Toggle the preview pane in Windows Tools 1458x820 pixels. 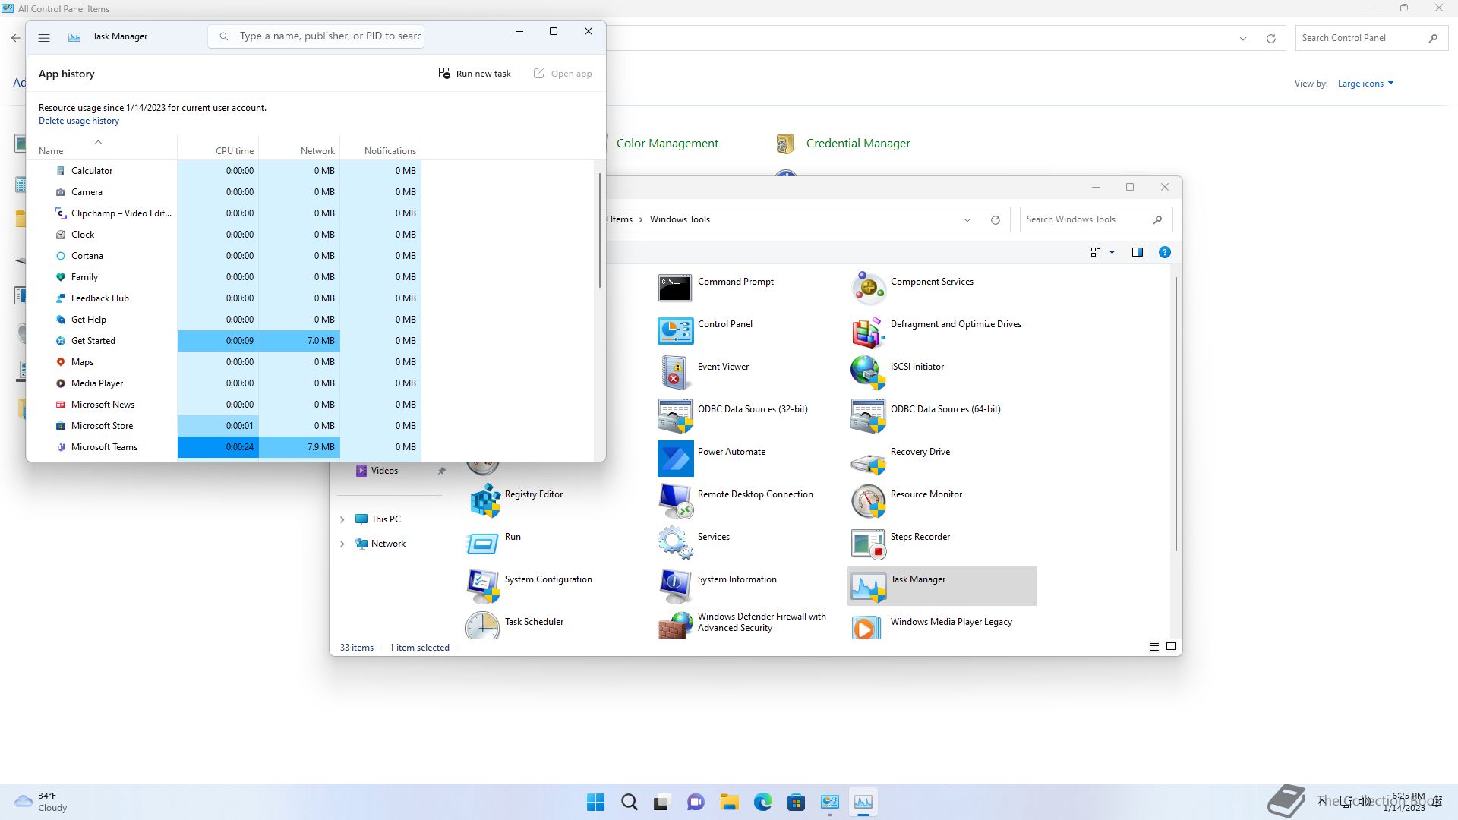(1138, 252)
